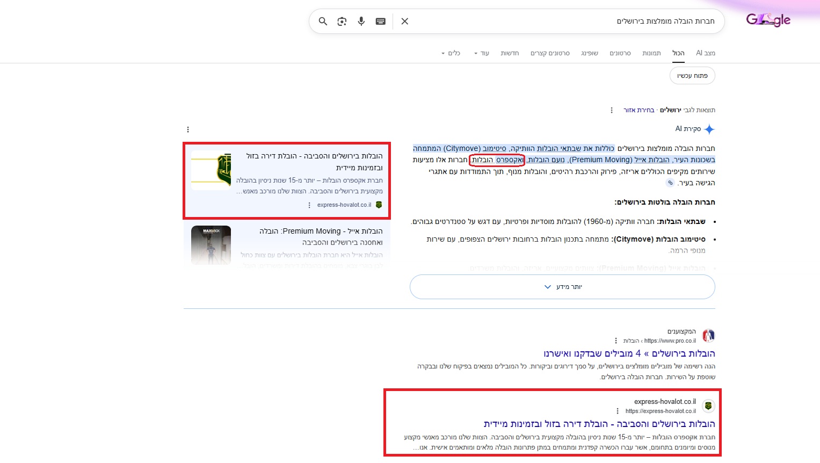Clear the search query with X
This screenshot has height=463, width=820.
point(405,21)
